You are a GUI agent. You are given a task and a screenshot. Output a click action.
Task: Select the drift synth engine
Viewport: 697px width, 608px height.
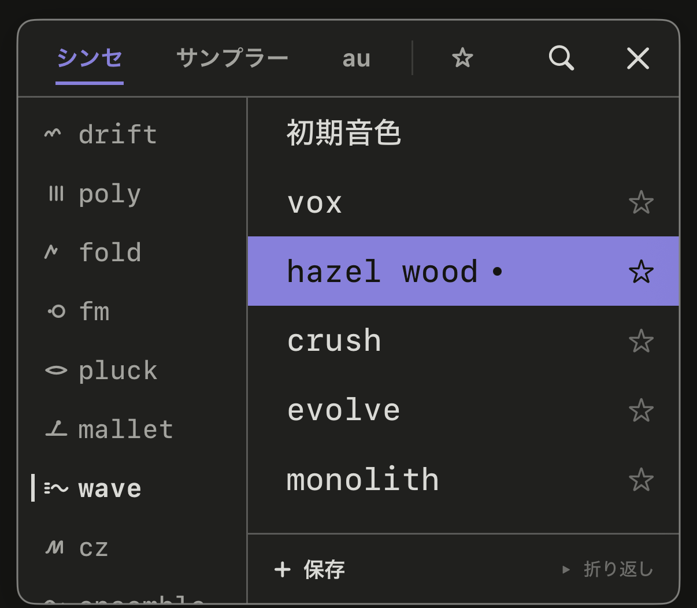point(132,134)
